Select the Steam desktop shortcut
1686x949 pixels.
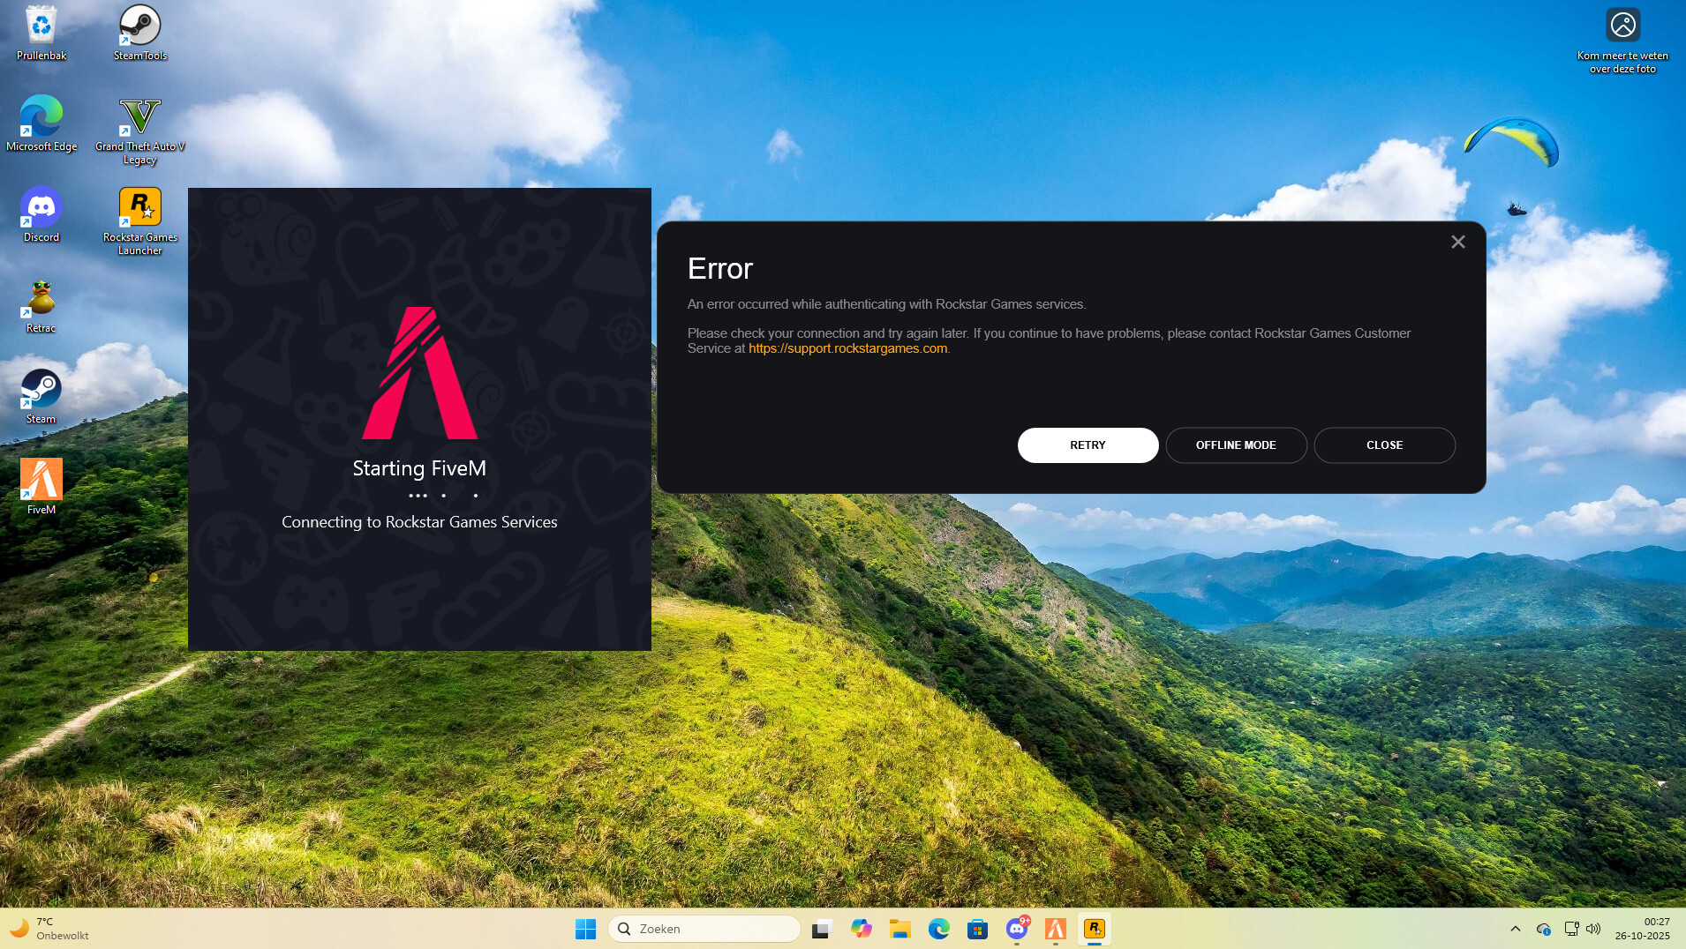(41, 396)
